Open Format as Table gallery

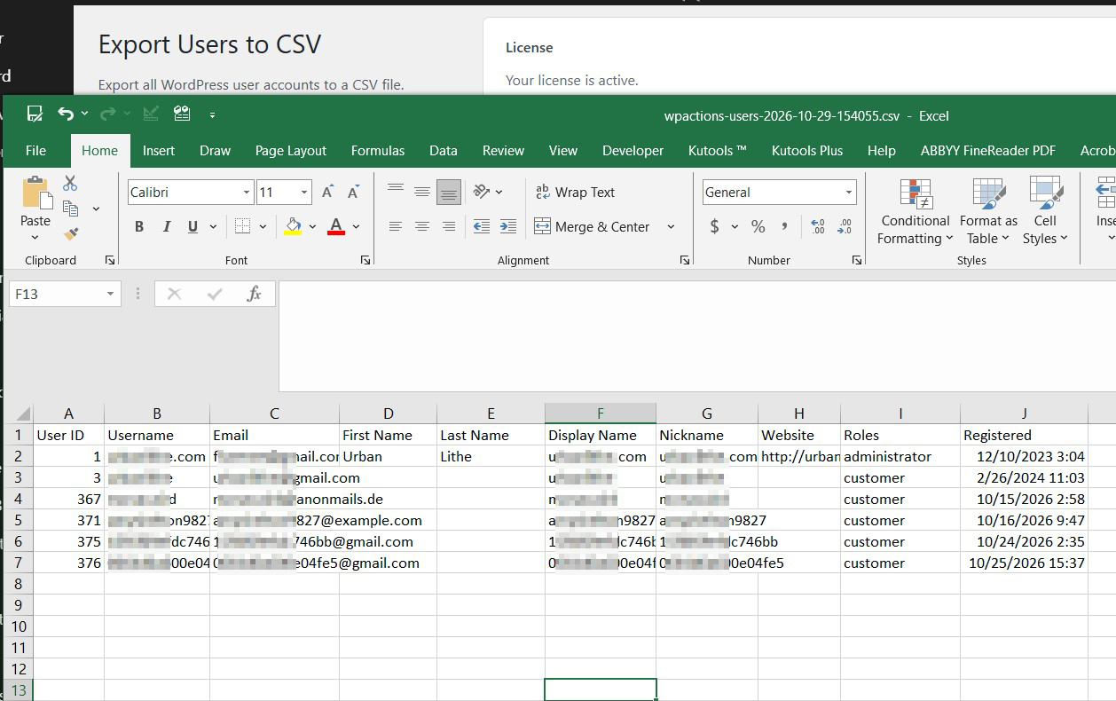pyautogui.click(x=988, y=211)
